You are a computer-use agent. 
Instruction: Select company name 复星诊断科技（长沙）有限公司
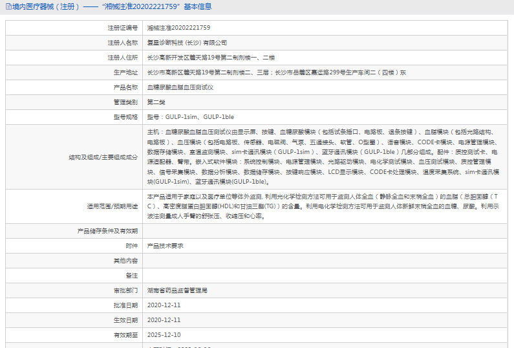187,43
